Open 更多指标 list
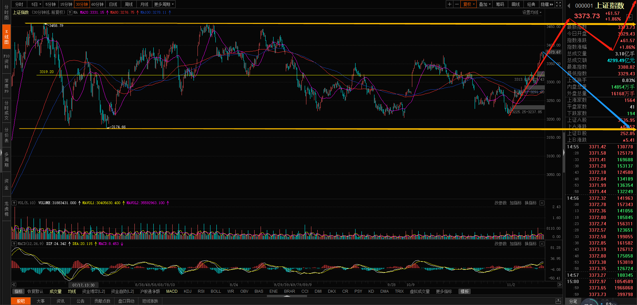The width and height of the screenshot is (637, 305). [x=444, y=291]
